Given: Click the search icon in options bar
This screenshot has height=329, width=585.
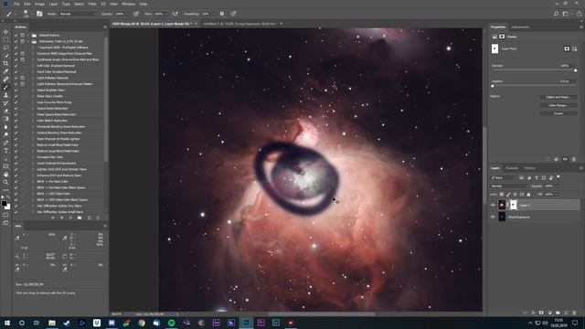Looking at the screenshot, I should pos(556,14).
